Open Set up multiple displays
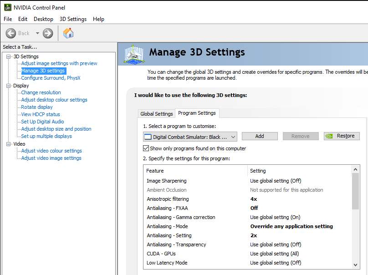Viewport: 368px width, 275px height. click(x=46, y=136)
